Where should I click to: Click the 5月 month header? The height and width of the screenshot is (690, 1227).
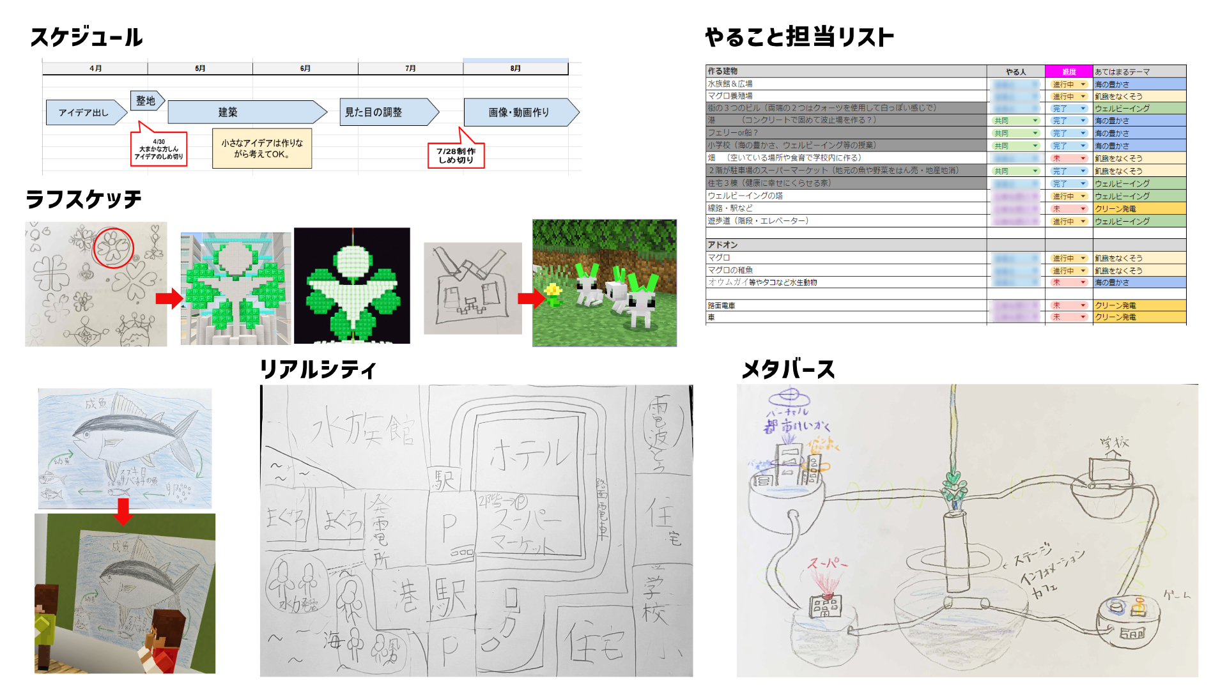tap(200, 68)
